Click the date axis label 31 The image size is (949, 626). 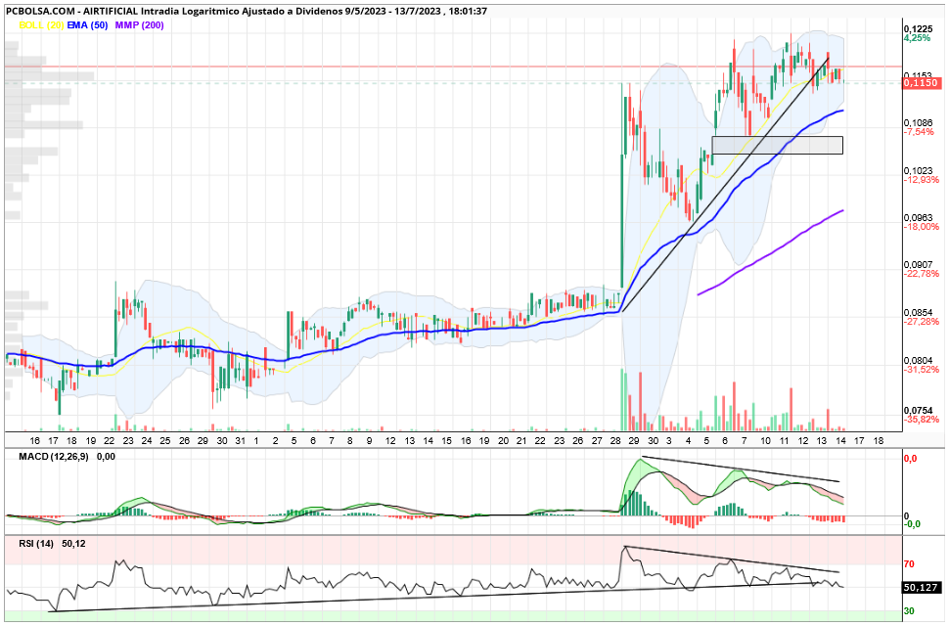(240, 441)
